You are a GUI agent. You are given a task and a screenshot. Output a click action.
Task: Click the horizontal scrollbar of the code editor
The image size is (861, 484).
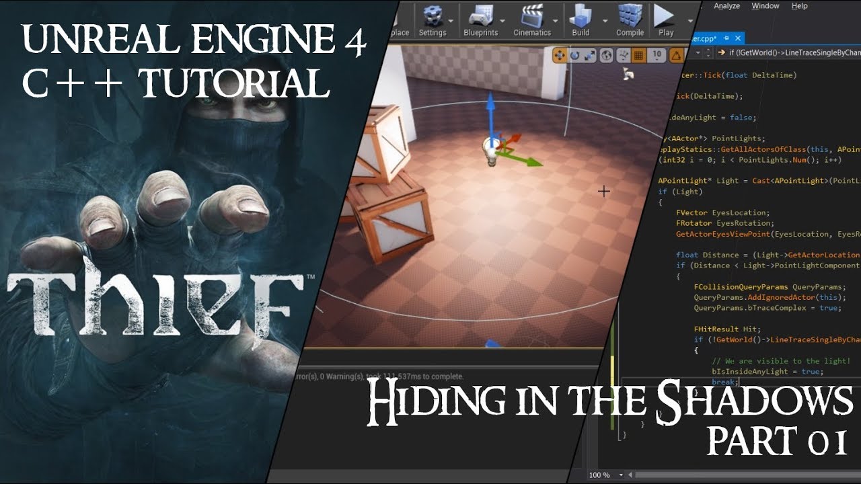pos(743,475)
